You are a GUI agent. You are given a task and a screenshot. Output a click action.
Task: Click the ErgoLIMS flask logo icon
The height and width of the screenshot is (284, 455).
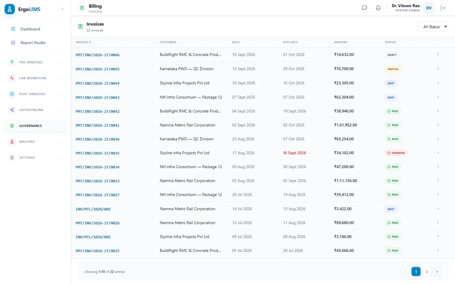[10, 9]
